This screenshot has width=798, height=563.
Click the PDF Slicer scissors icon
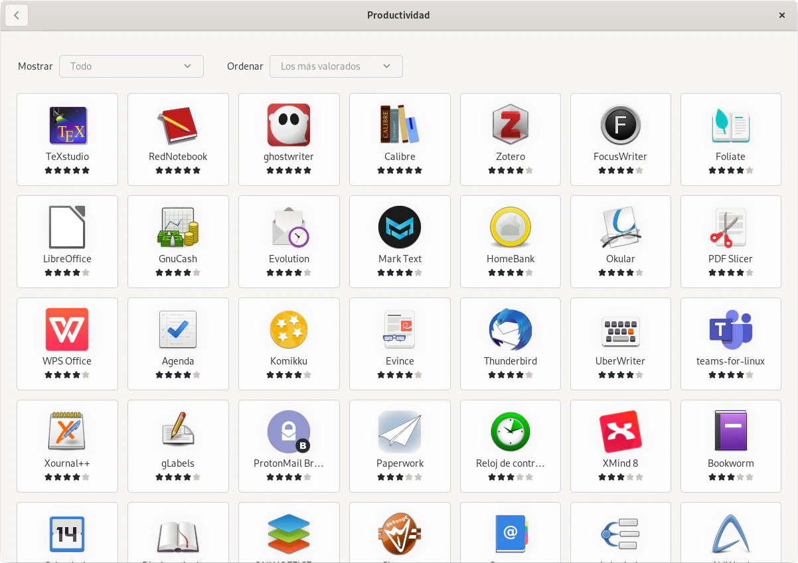730,227
